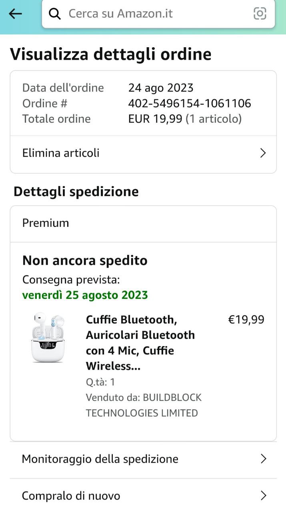Tap the Non ancora spedito status heading
The width and height of the screenshot is (286, 512).
pos(85,260)
